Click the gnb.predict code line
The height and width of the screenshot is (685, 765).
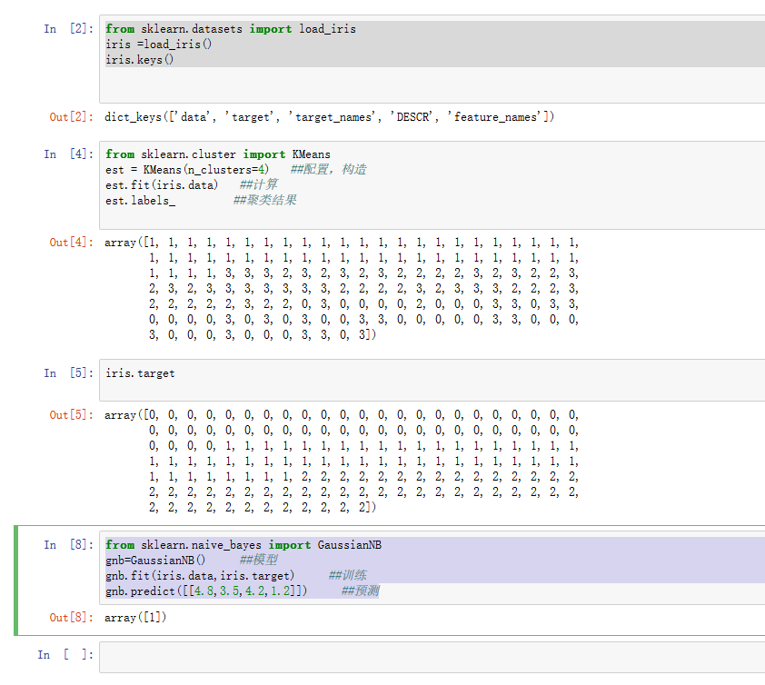[x=205, y=591]
